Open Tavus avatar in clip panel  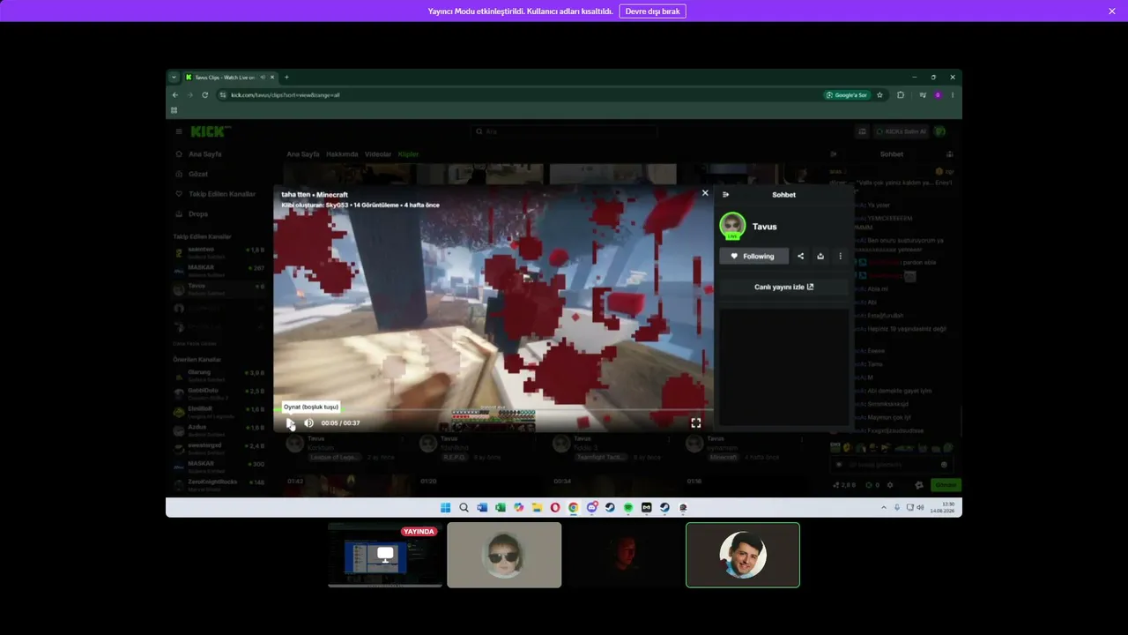[x=732, y=227]
